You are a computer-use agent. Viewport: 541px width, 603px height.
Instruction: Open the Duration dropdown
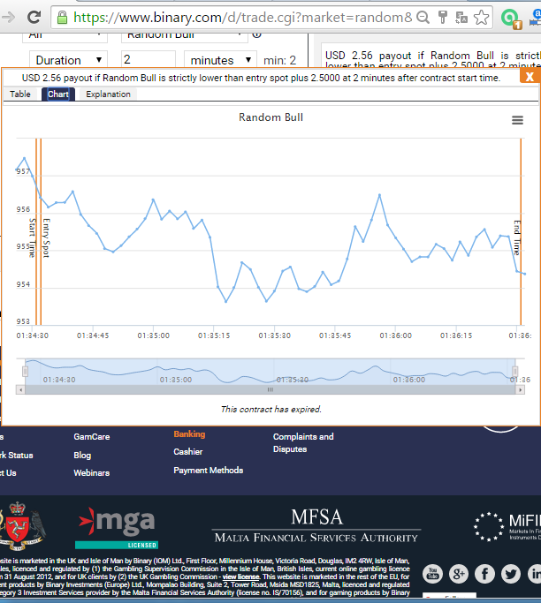(x=68, y=60)
